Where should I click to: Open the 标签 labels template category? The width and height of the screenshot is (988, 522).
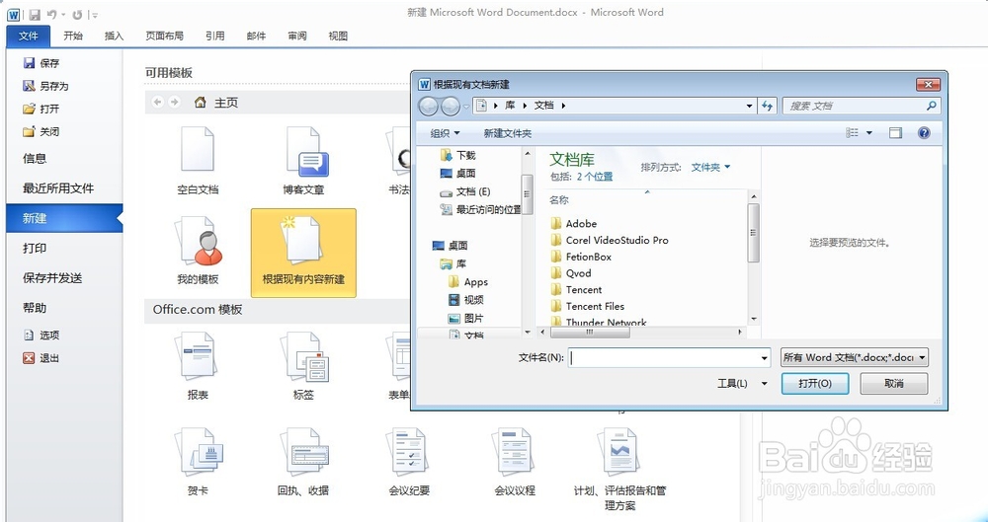pos(303,366)
